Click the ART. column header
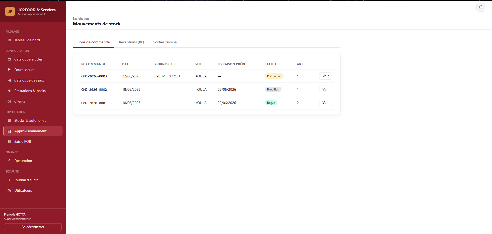492x234 pixels. point(300,64)
